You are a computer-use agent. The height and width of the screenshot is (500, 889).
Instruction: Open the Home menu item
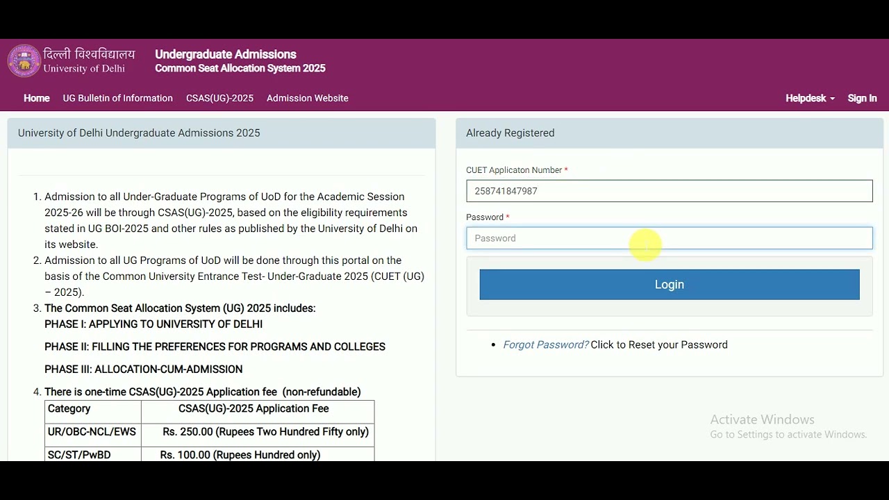37,99
